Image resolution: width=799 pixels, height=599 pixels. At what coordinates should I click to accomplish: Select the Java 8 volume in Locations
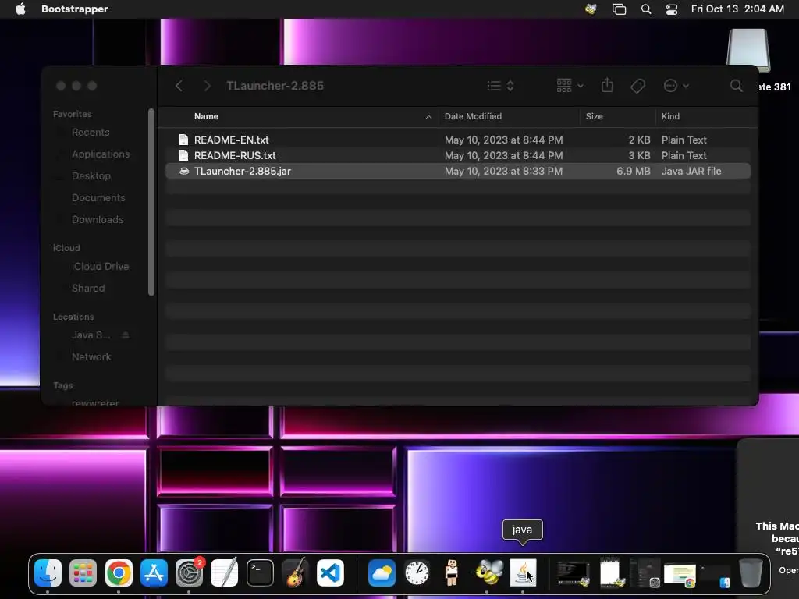point(91,335)
